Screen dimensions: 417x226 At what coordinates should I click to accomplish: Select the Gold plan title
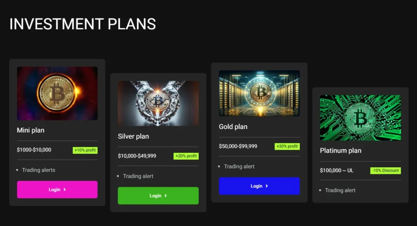(x=233, y=126)
